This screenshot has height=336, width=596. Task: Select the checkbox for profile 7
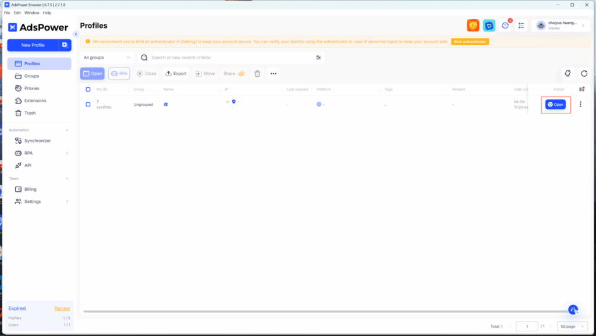(88, 105)
